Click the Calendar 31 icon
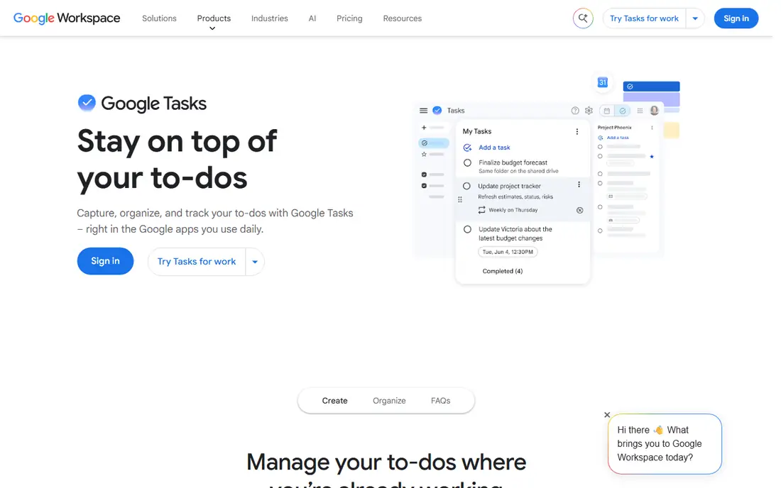Image resolution: width=781 pixels, height=488 pixels. coord(603,82)
